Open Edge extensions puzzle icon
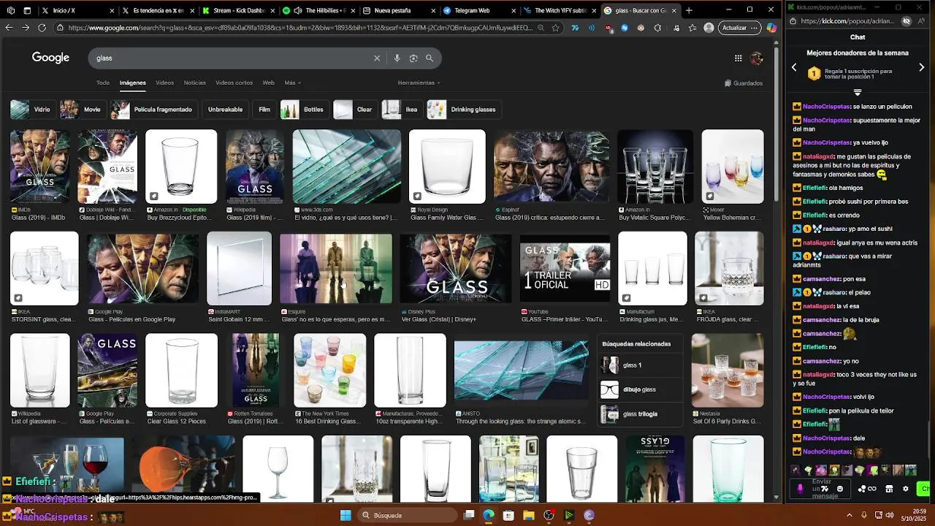The height and width of the screenshot is (526, 935). pyautogui.click(x=657, y=28)
